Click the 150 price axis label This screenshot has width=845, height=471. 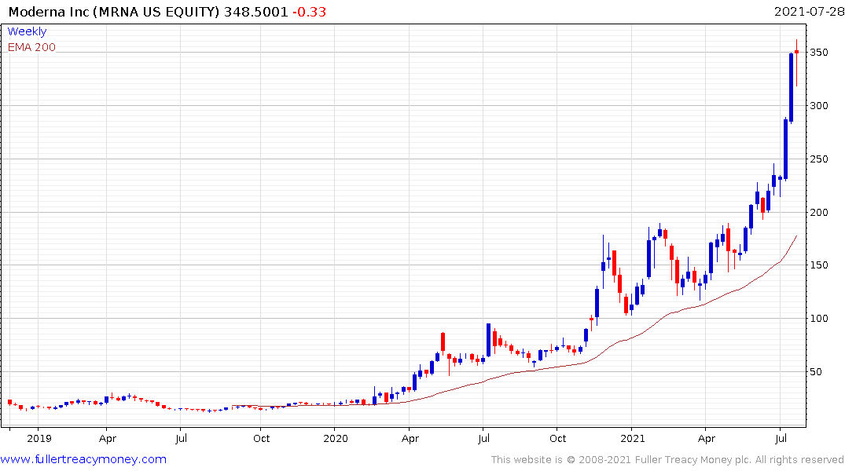[818, 265]
